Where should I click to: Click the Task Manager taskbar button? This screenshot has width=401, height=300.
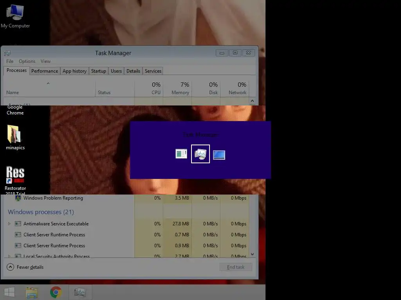point(80,292)
